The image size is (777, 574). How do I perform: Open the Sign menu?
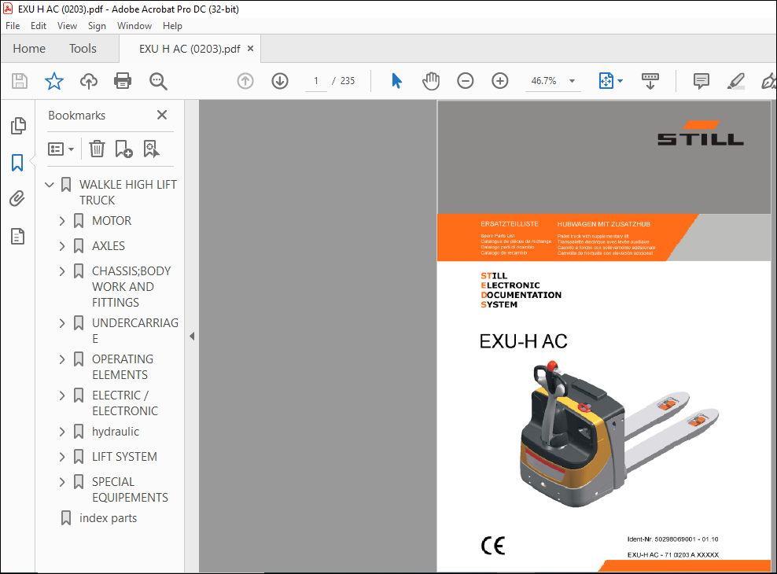pos(97,26)
